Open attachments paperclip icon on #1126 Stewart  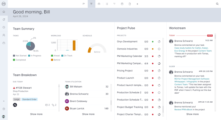(x=53, y=105)
